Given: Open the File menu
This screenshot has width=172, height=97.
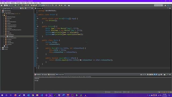Looking at the screenshot, I should 1,3.
